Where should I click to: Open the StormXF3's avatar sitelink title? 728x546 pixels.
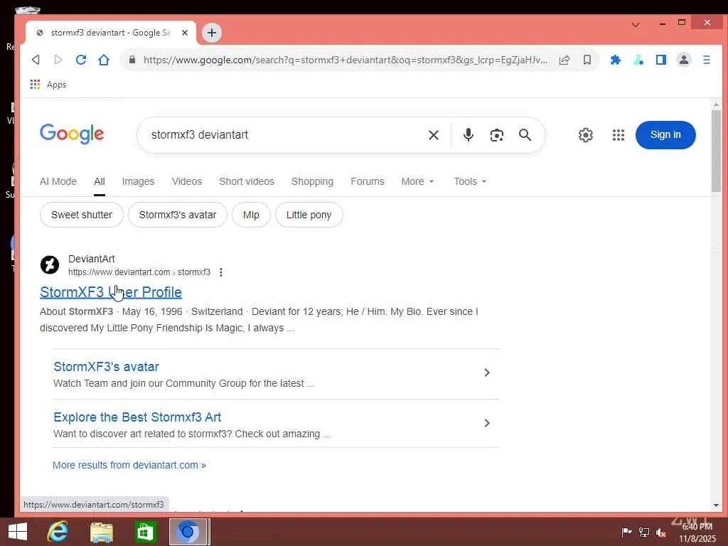[107, 367]
